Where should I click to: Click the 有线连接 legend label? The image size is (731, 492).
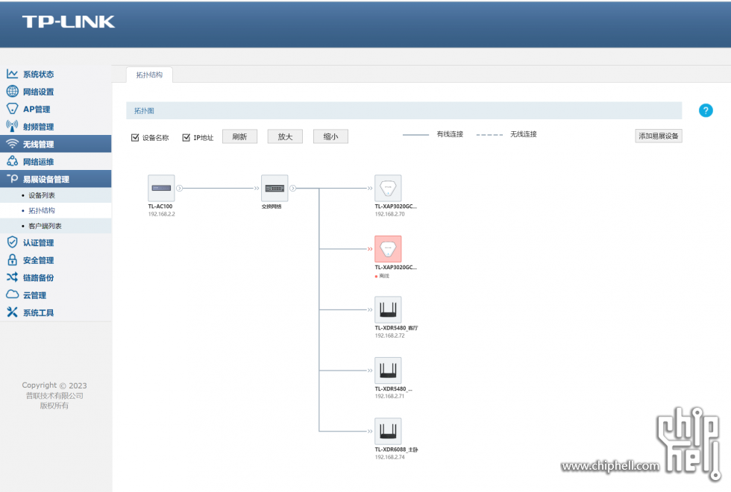(x=450, y=134)
